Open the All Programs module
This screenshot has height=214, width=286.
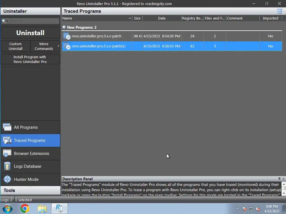point(30,127)
